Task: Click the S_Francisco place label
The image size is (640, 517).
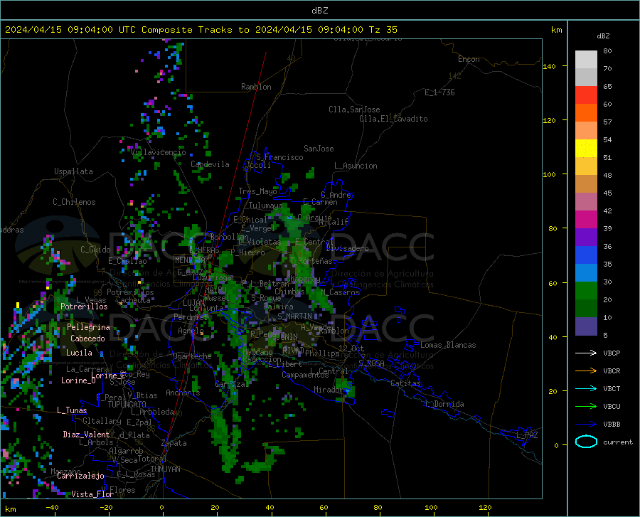Action: click(x=279, y=157)
